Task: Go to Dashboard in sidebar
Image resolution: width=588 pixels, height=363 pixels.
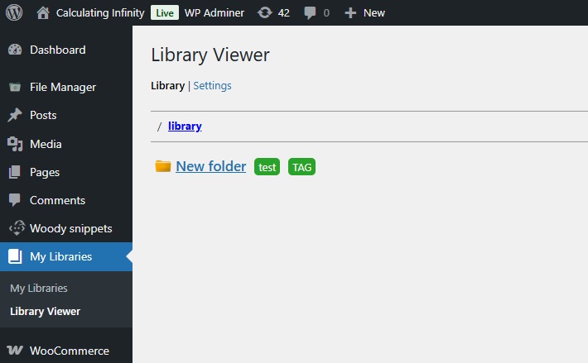Action: (x=58, y=50)
